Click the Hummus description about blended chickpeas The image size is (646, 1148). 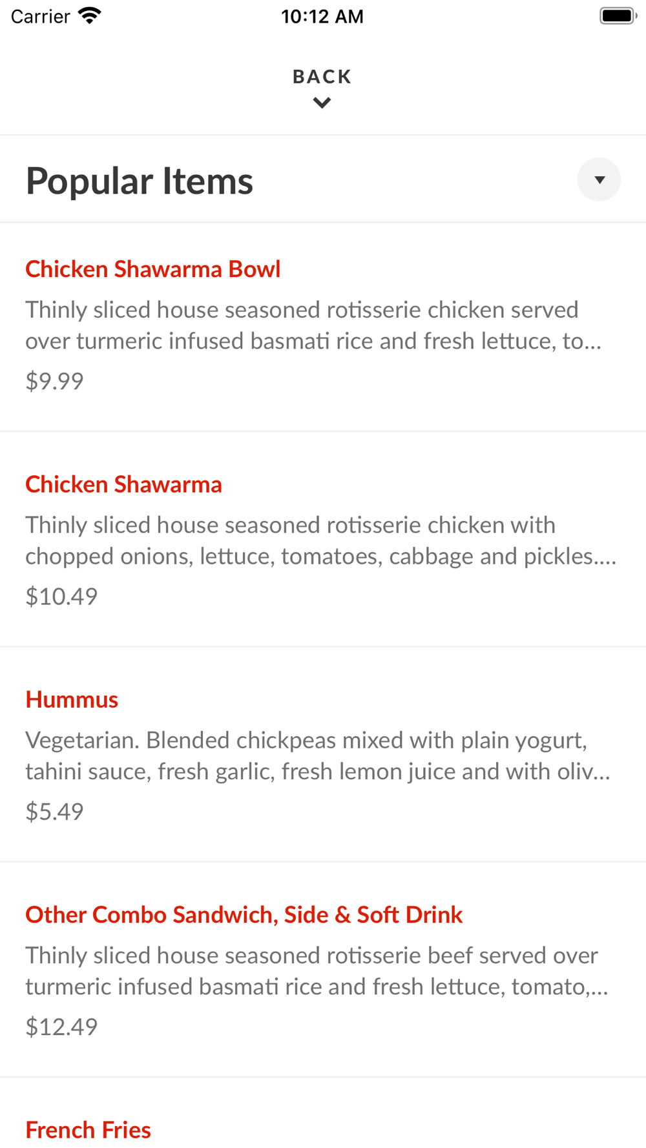(x=318, y=755)
